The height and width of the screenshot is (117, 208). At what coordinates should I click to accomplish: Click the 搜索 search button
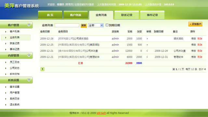[84, 25]
